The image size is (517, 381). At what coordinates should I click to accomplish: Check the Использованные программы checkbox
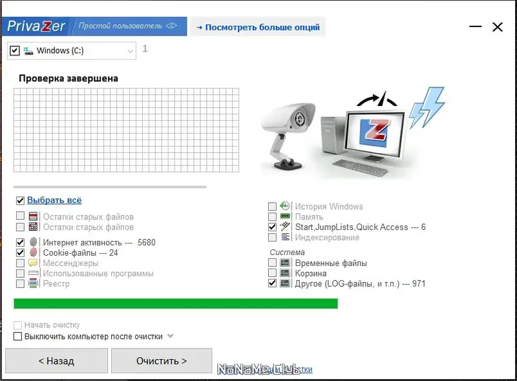20,273
